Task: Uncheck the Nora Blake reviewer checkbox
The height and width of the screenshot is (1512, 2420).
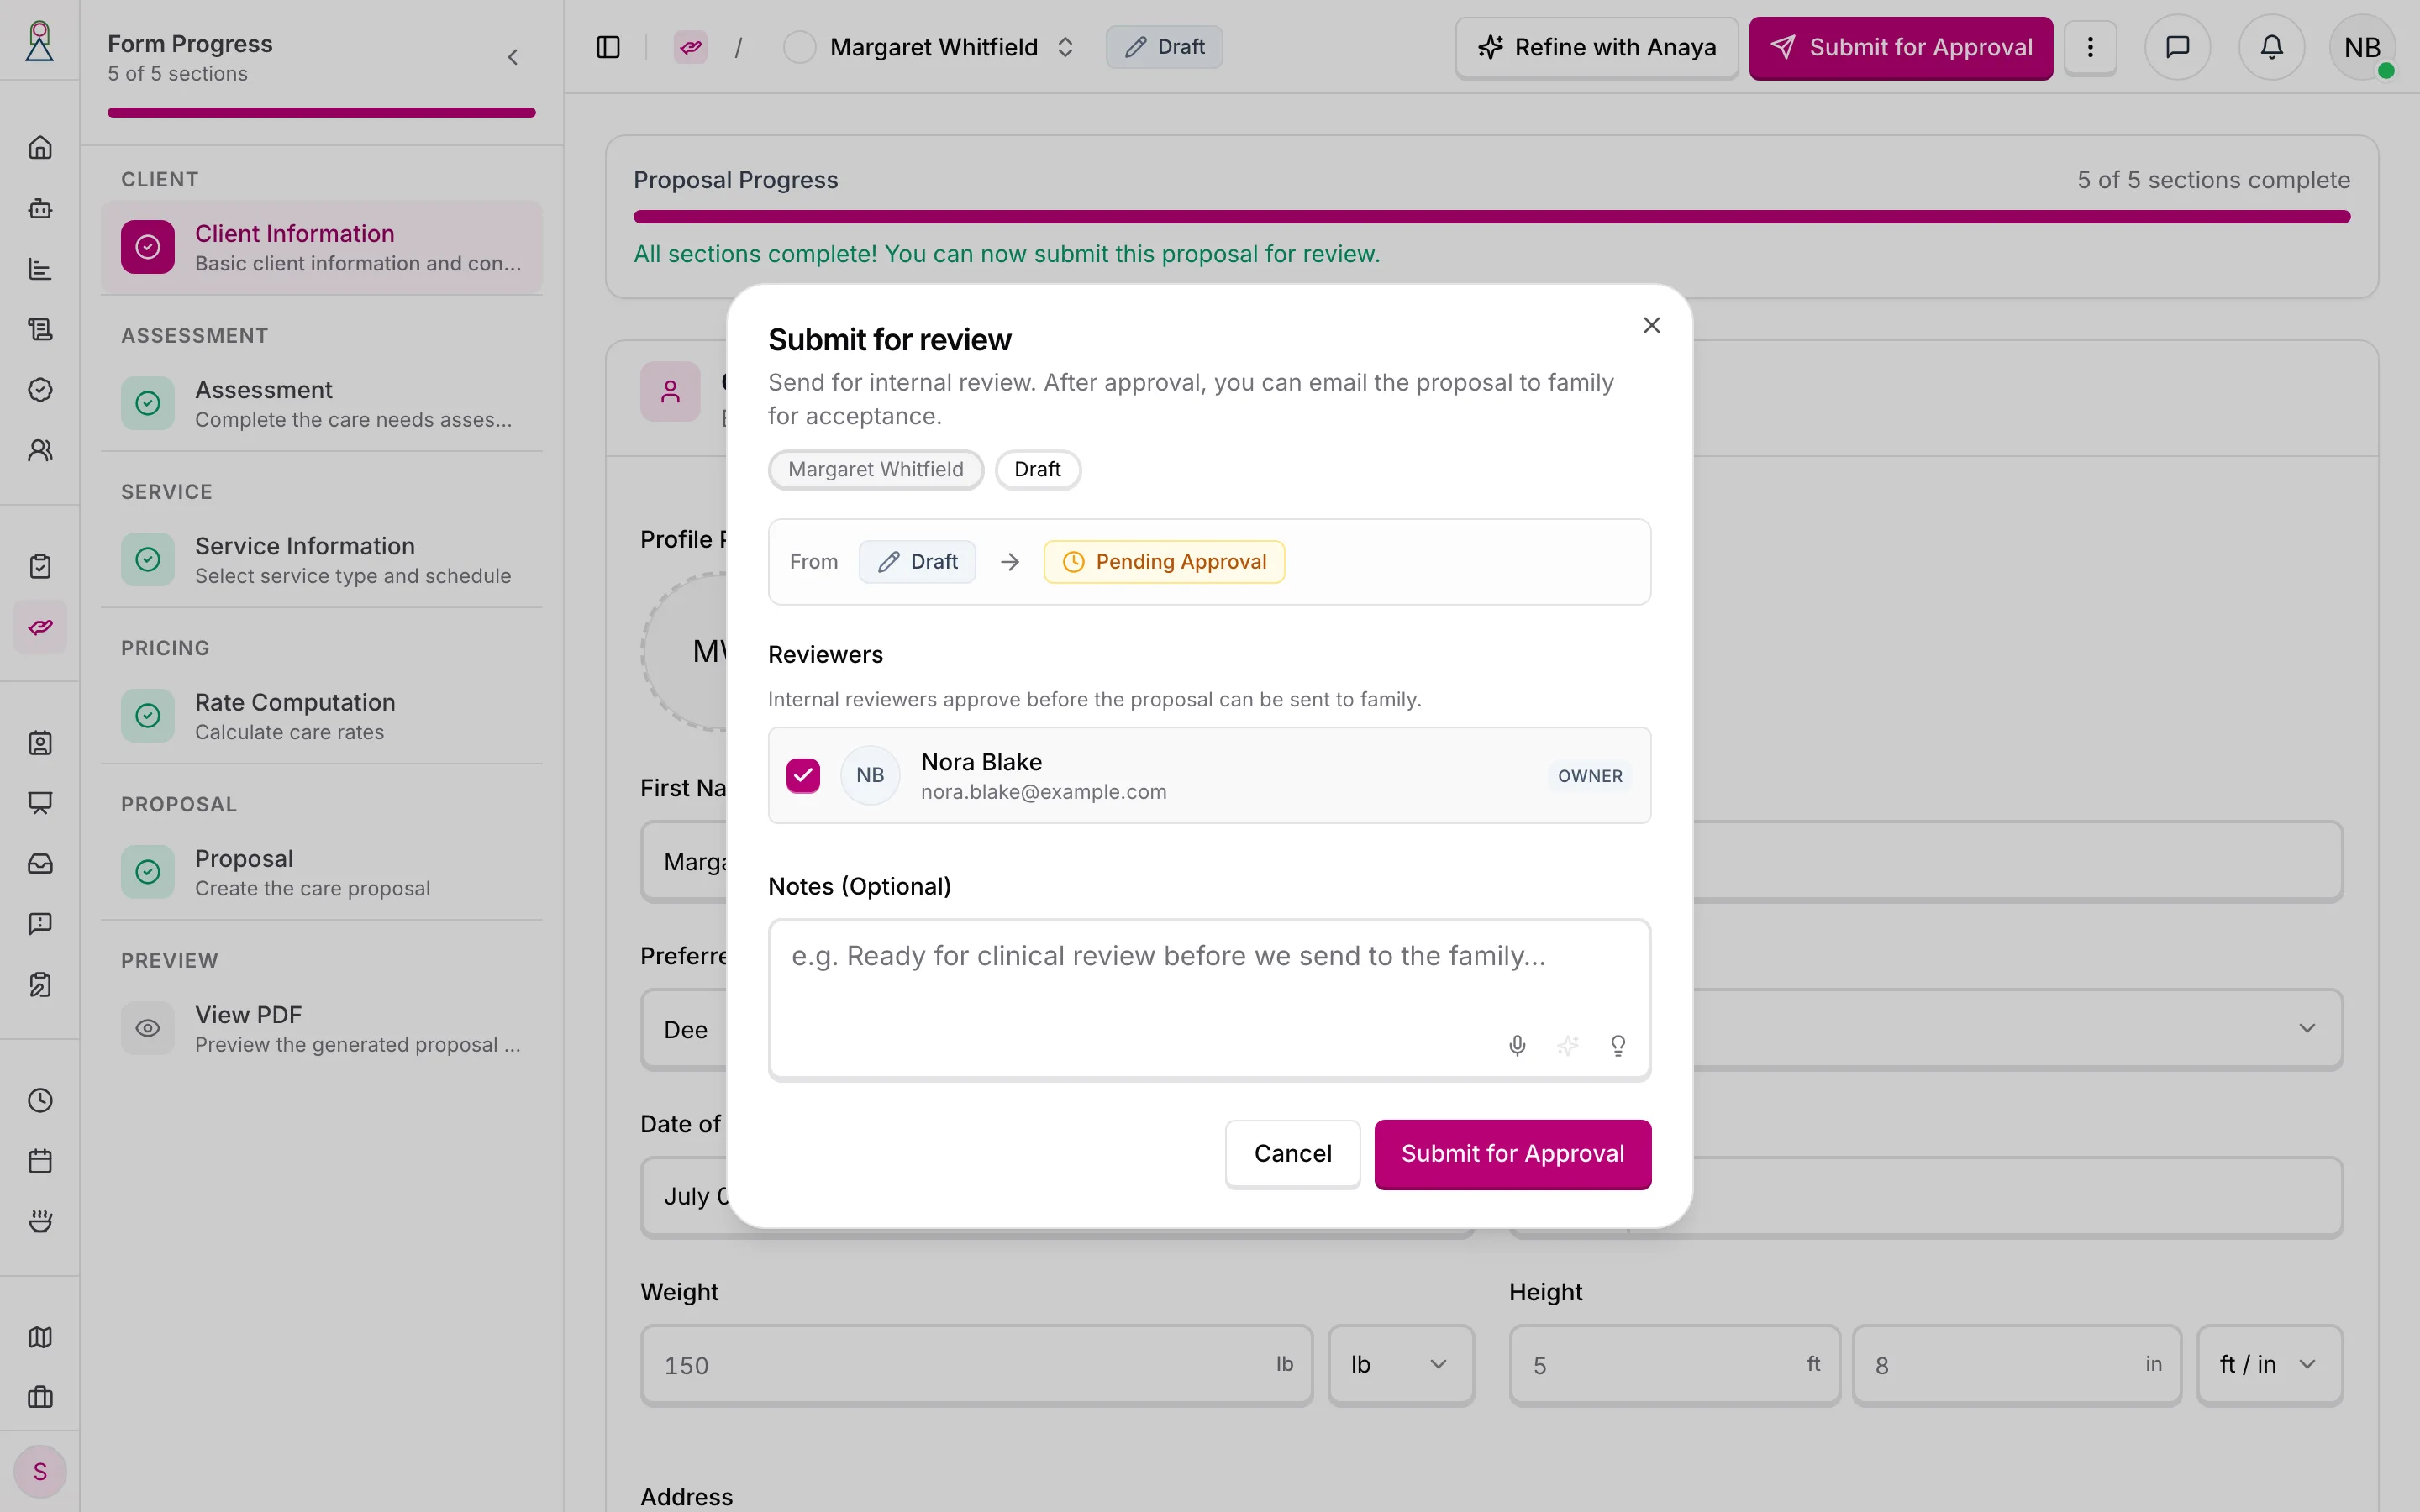Action: (803, 775)
